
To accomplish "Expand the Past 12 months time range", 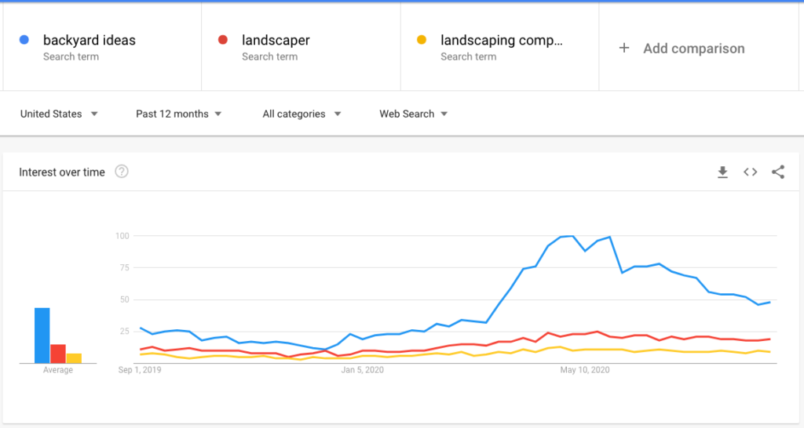I will point(178,114).
